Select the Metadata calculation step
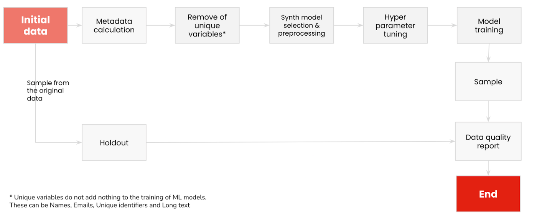The height and width of the screenshot is (221, 537). 114,25
